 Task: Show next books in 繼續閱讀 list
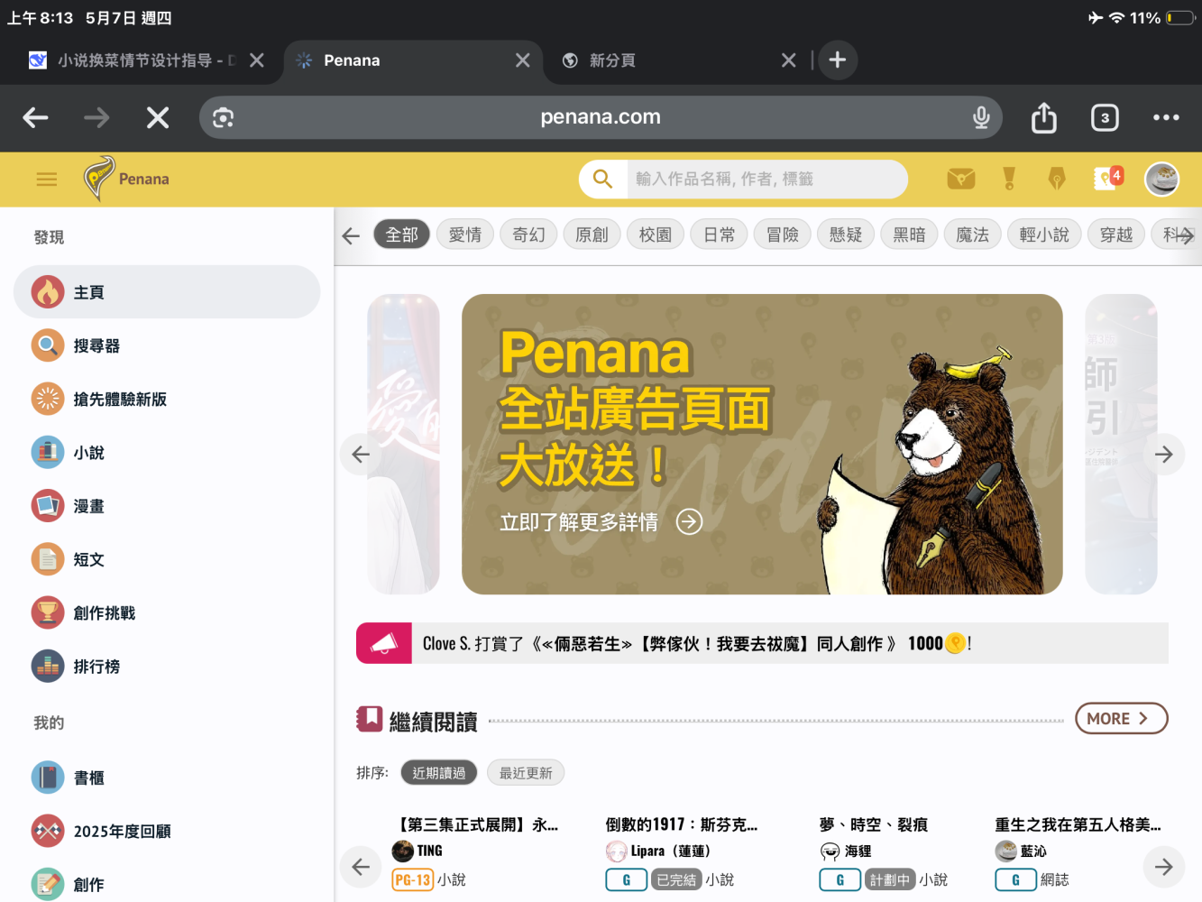coord(1164,867)
